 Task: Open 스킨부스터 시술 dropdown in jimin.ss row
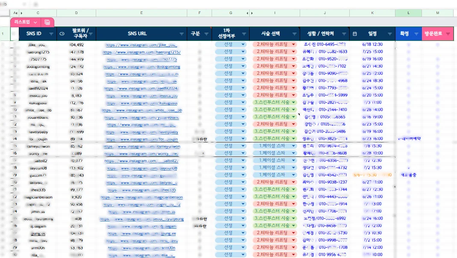tap(294, 212)
